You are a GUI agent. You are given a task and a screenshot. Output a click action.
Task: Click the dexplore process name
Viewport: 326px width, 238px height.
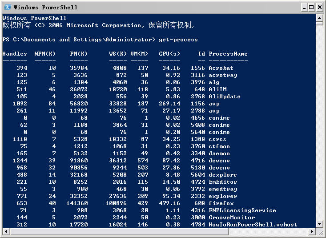[x=223, y=175]
